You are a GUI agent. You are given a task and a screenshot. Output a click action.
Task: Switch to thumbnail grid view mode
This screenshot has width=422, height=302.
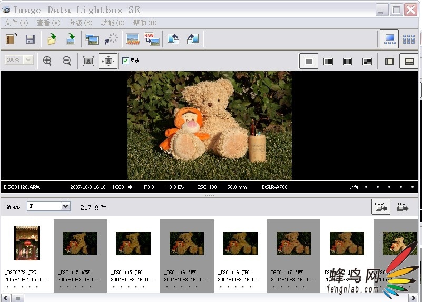pos(408,39)
